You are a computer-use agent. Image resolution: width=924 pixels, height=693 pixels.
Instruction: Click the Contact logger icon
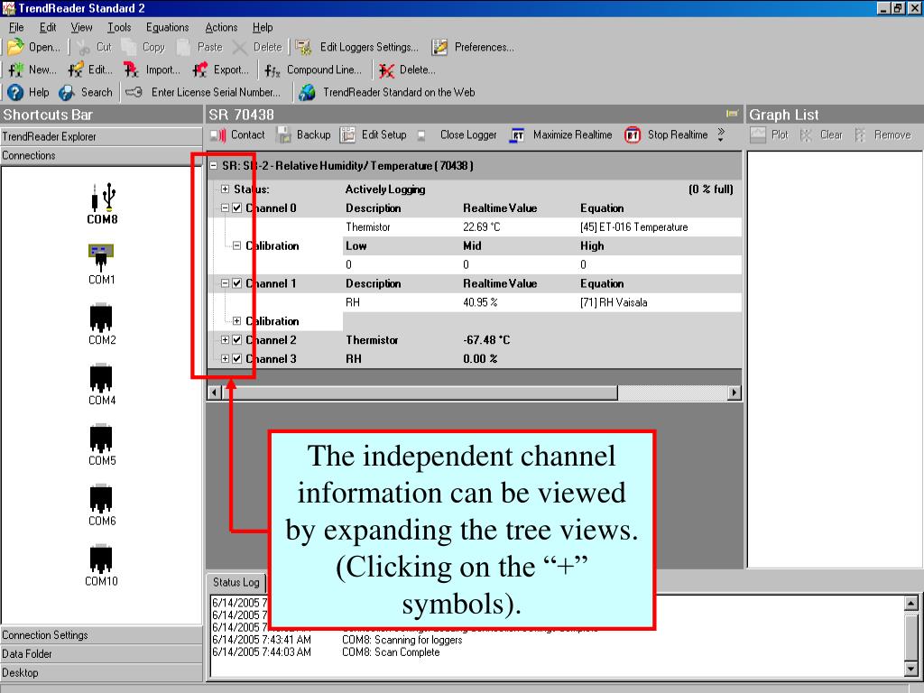218,135
